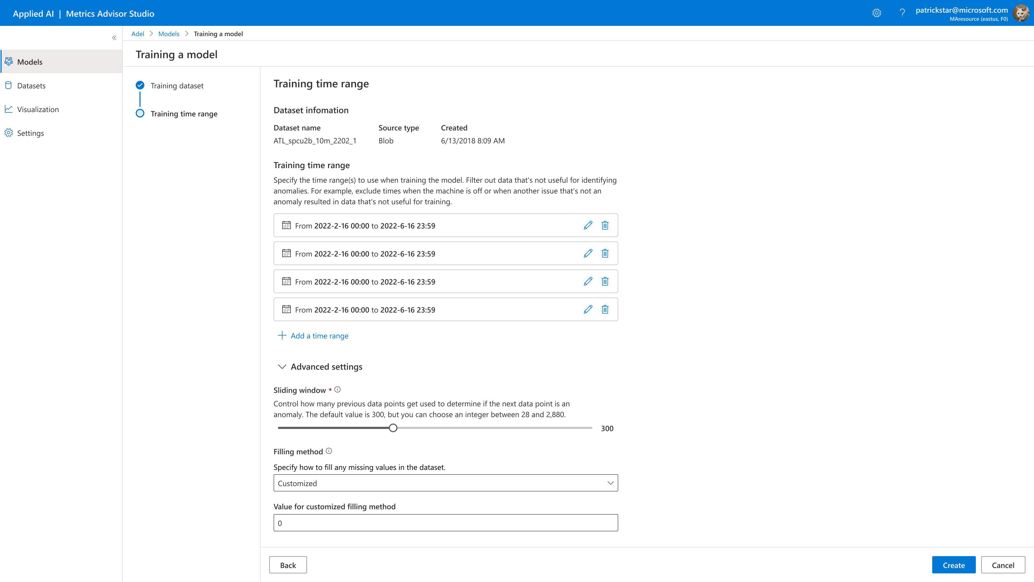Viewport: 1034px width, 582px height.
Task: Click the Sliding window slider handle
Action: click(x=393, y=428)
